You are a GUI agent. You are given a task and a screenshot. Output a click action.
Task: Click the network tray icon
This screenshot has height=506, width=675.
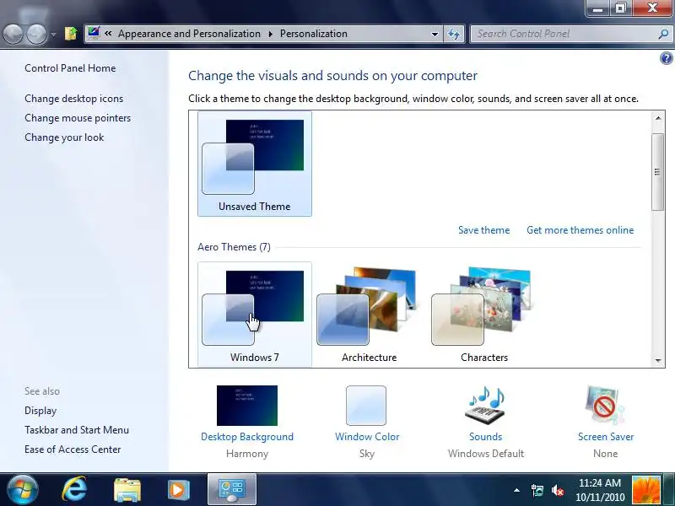pos(537,490)
